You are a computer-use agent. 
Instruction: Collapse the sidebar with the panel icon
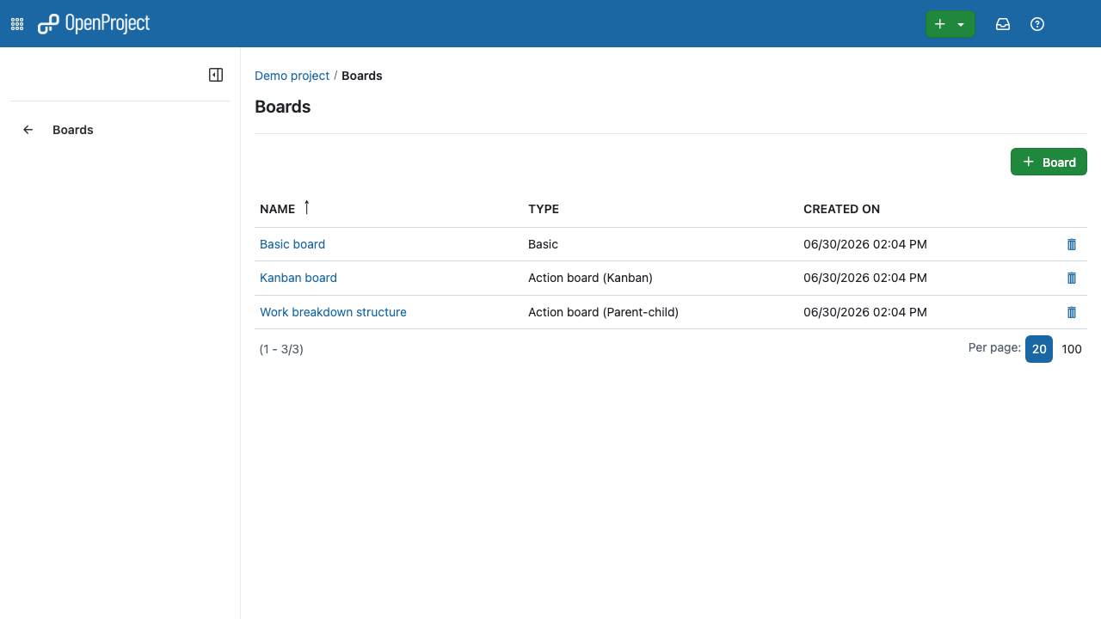coord(216,75)
